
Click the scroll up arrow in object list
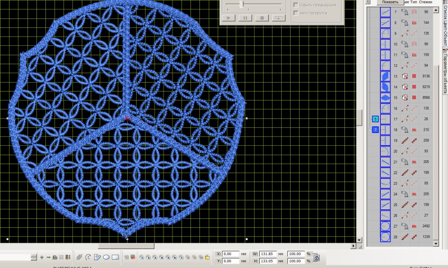click(436, 10)
